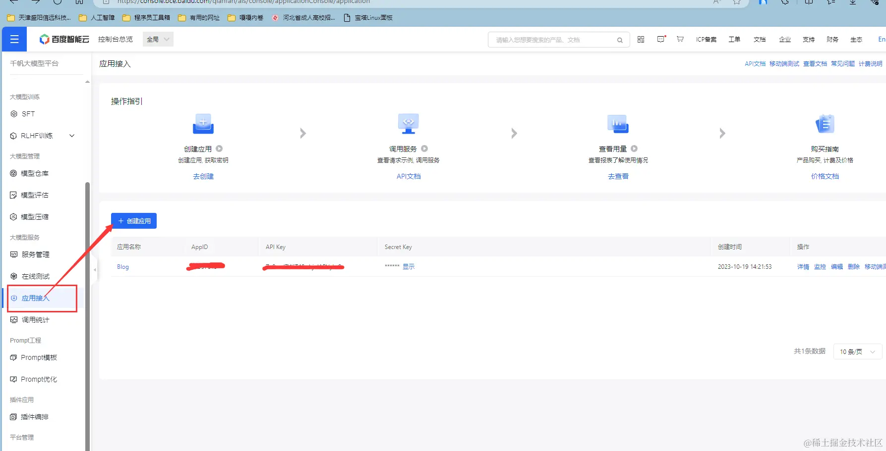Open the ICP备案 header menu
The image size is (886, 451).
coord(706,40)
